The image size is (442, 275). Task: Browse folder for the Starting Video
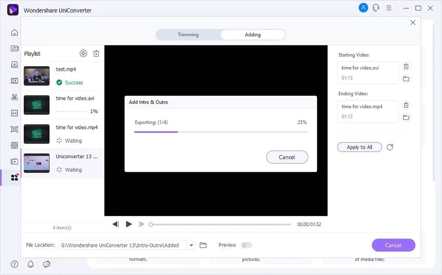[x=406, y=79]
